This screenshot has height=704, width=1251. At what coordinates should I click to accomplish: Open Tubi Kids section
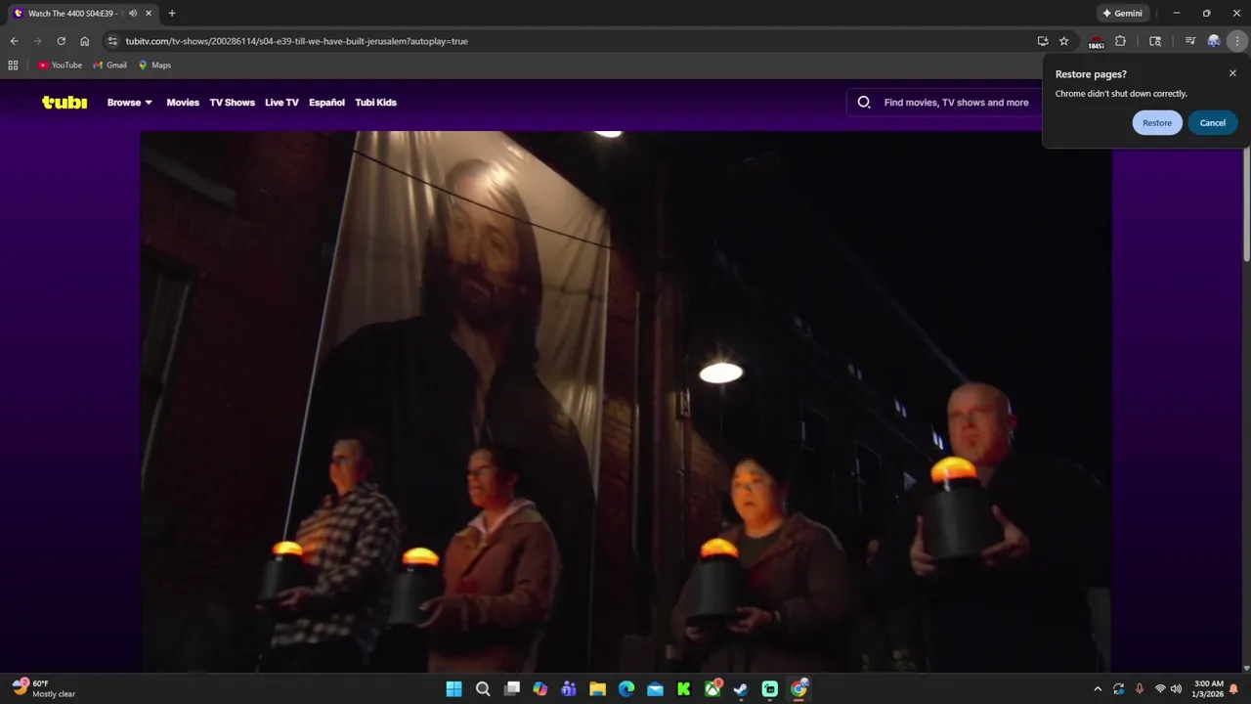[375, 102]
